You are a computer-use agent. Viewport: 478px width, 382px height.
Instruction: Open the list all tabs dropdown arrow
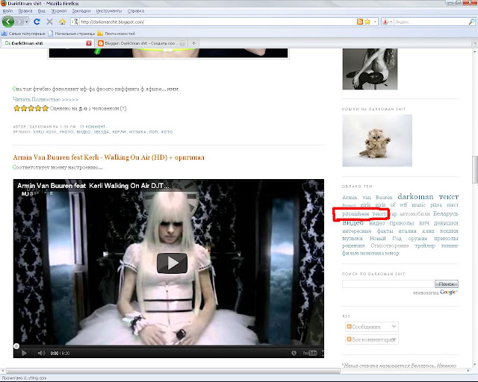475,43
